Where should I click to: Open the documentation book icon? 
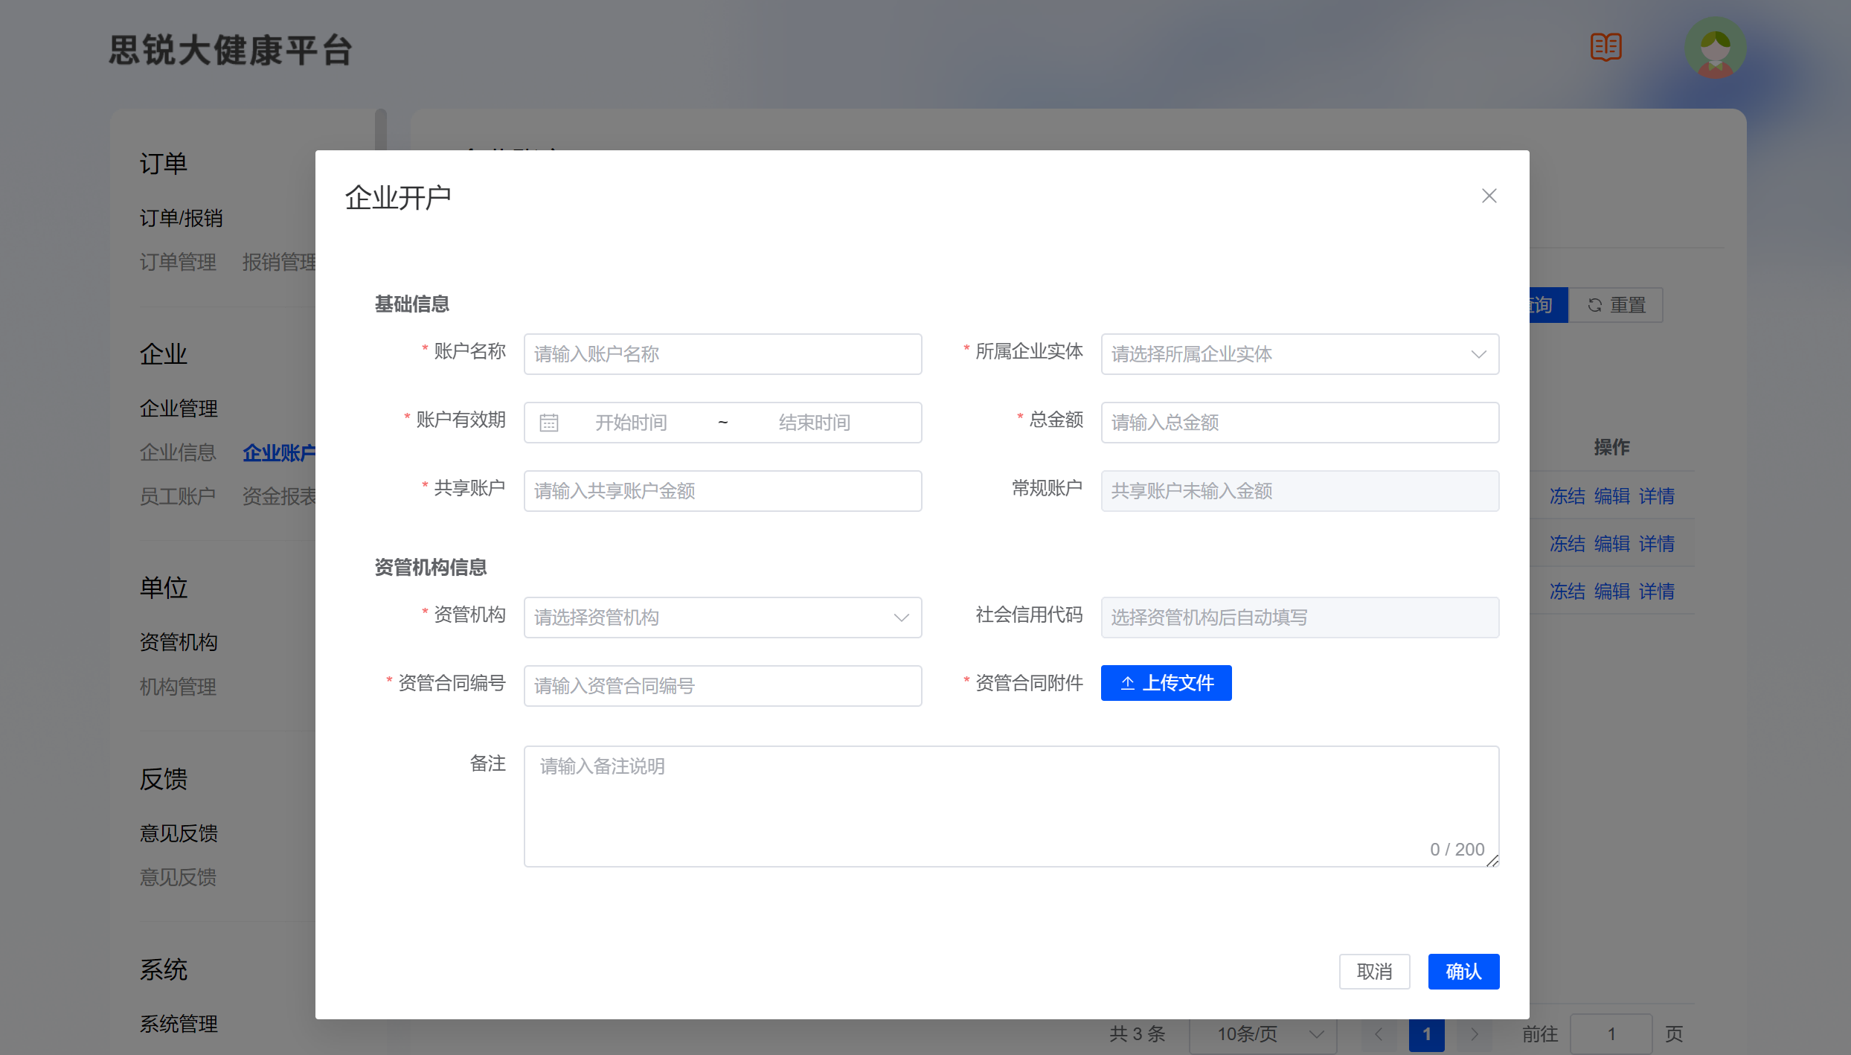click(1605, 47)
